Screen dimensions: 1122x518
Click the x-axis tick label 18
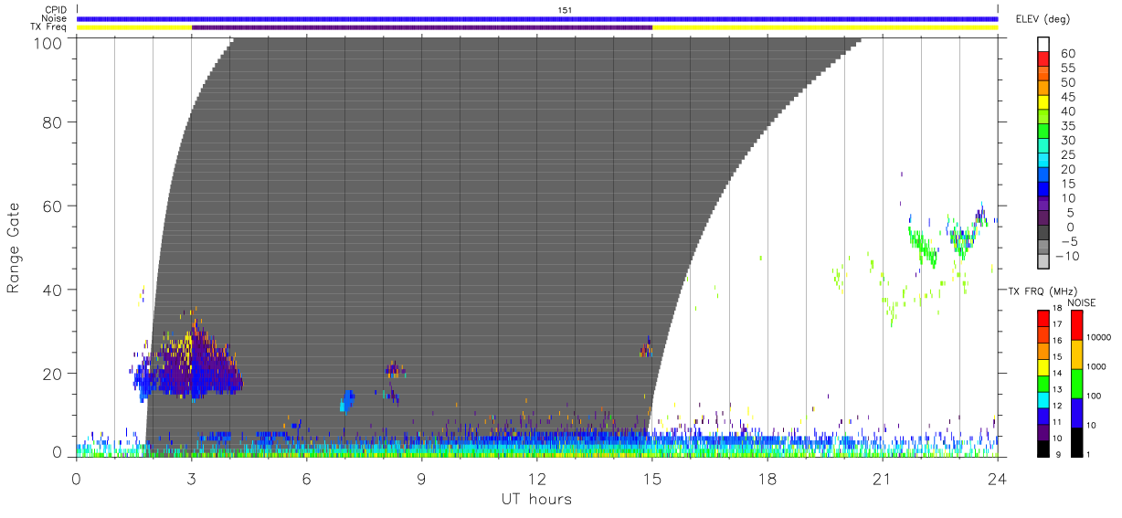point(767,478)
